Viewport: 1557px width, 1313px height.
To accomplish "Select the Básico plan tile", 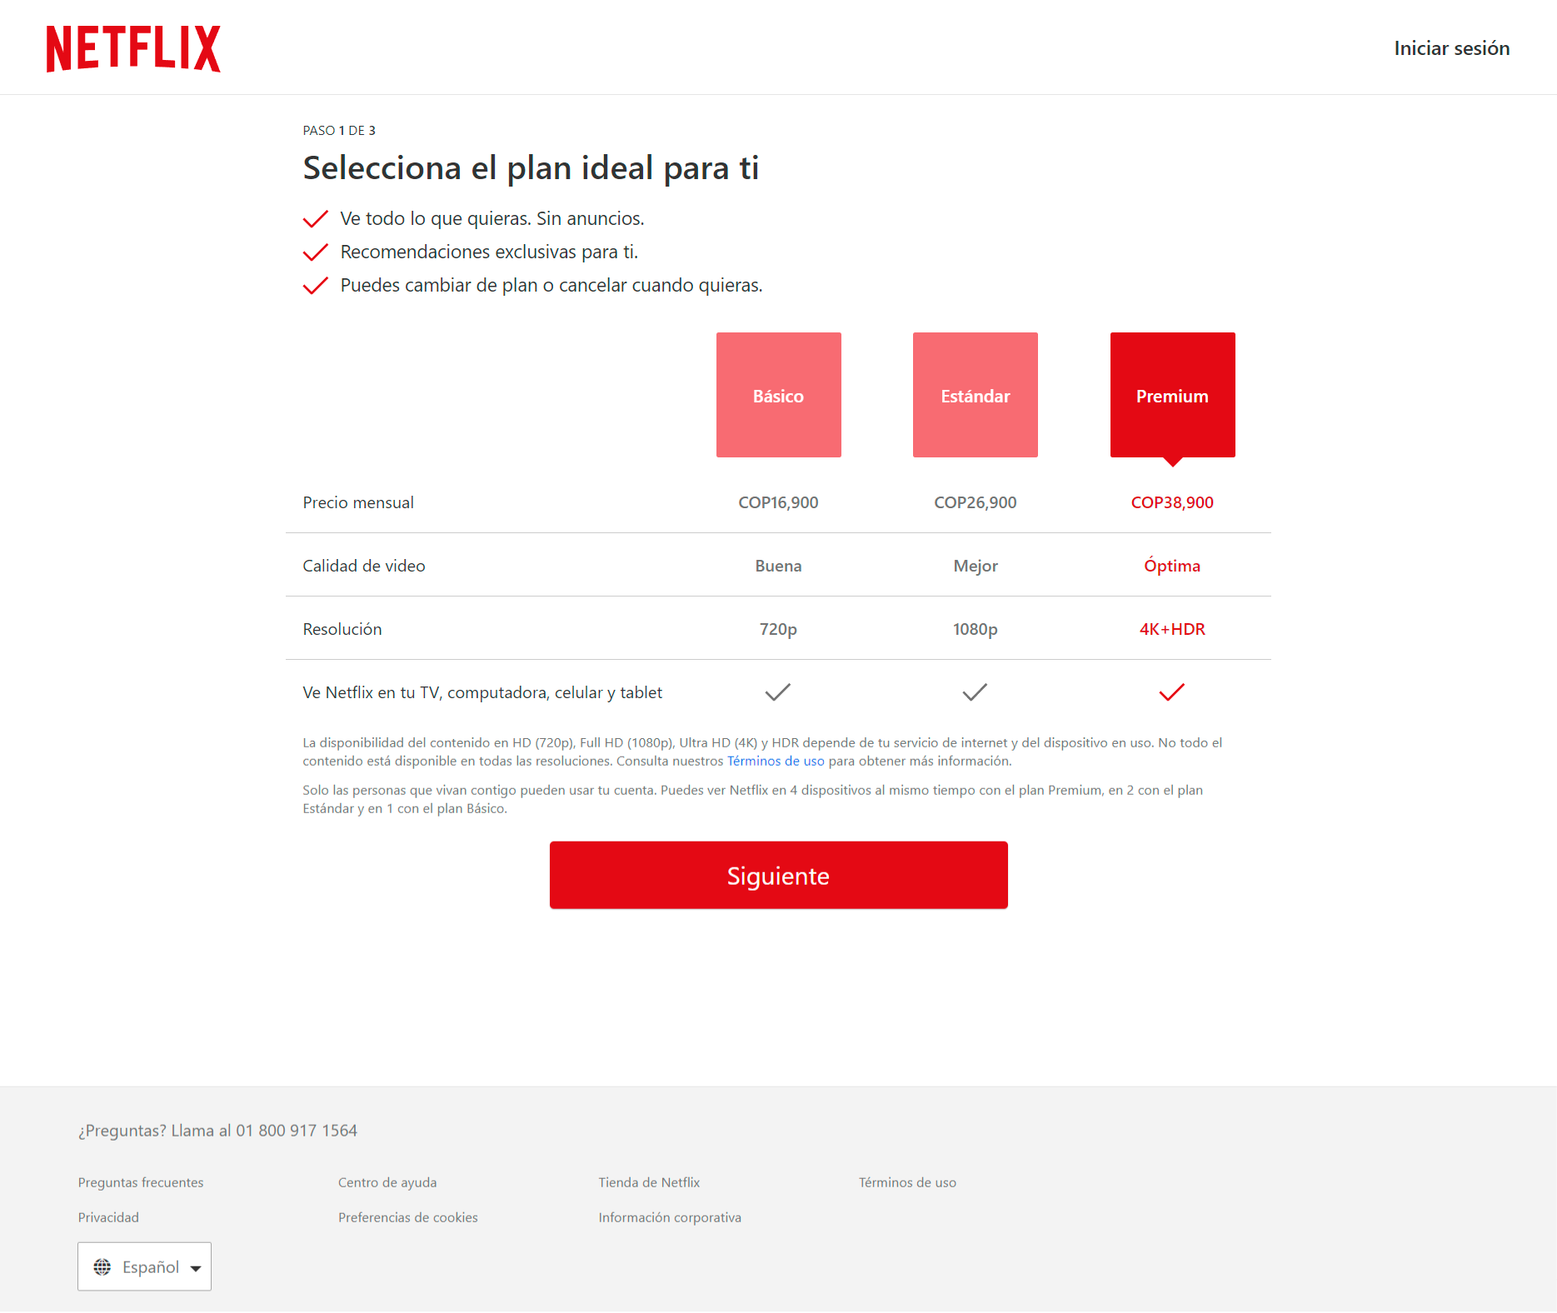I will (x=778, y=395).
